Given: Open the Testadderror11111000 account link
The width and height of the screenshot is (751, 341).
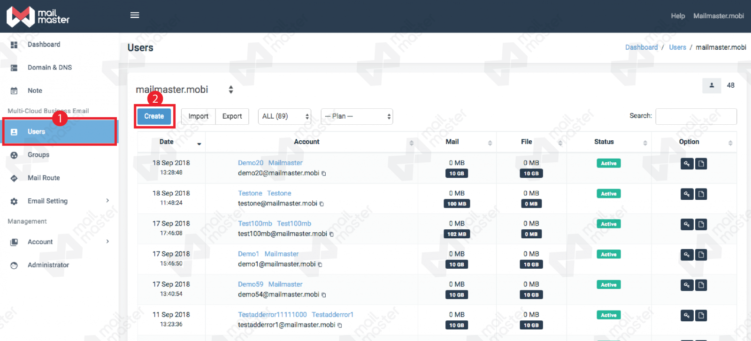Looking at the screenshot, I should [x=296, y=315].
